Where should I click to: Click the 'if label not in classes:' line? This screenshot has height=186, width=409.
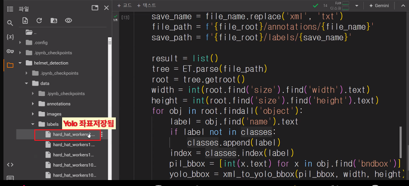(x=223, y=132)
